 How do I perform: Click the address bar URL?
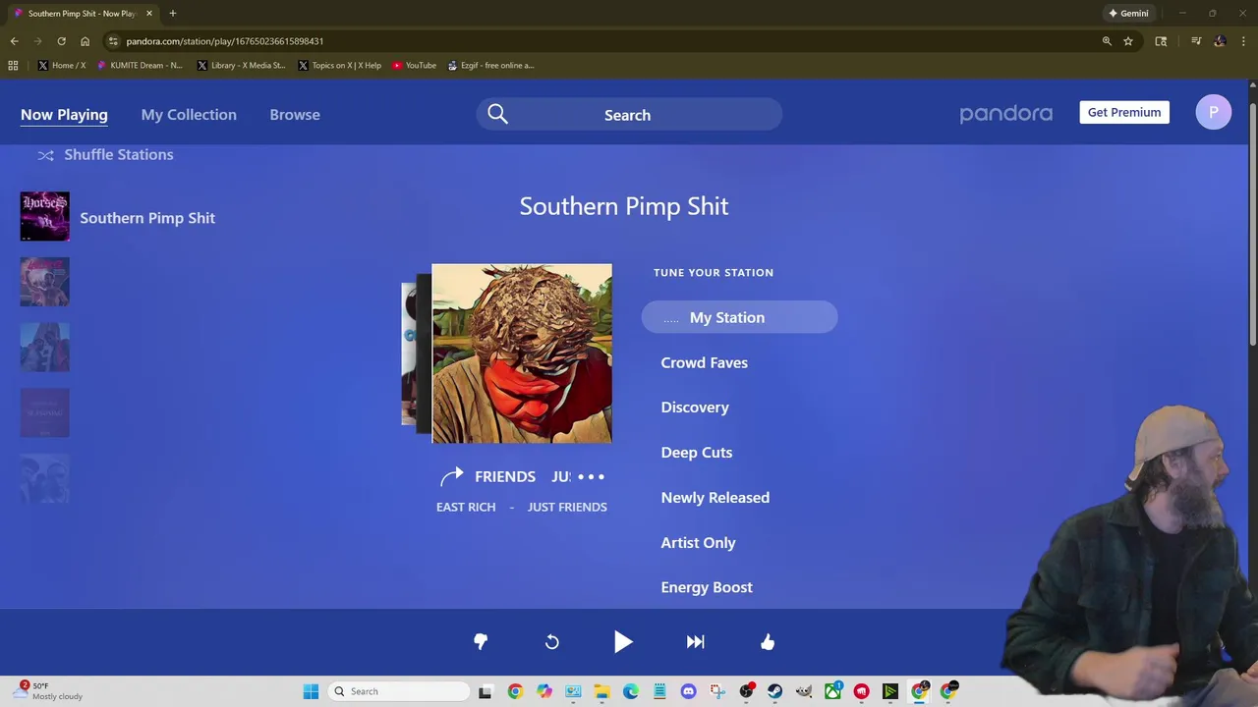point(224,41)
